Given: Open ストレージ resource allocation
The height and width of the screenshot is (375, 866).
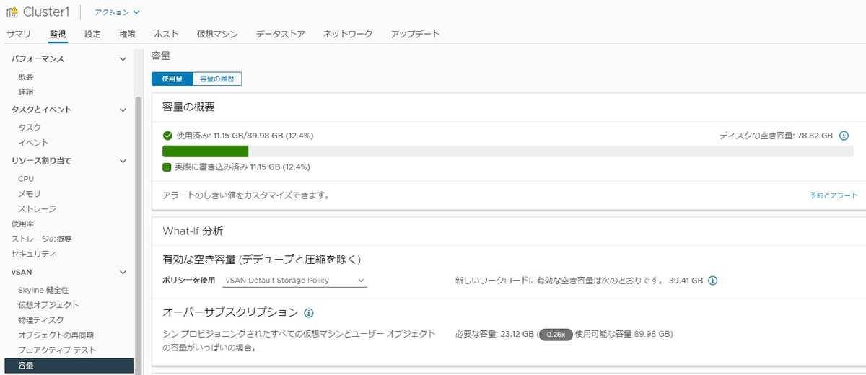Looking at the screenshot, I should (x=38, y=208).
